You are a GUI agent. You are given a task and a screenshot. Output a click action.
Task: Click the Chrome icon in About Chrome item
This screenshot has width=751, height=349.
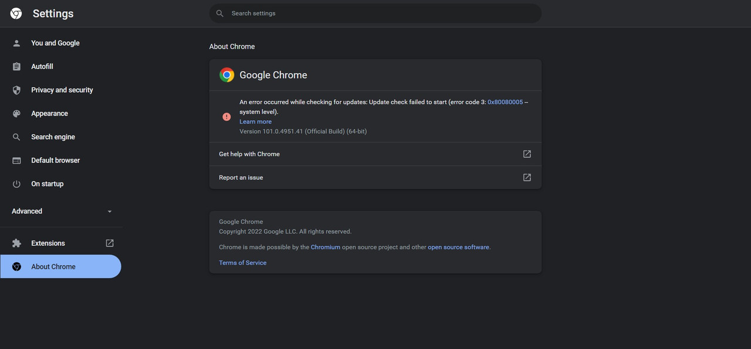16,266
